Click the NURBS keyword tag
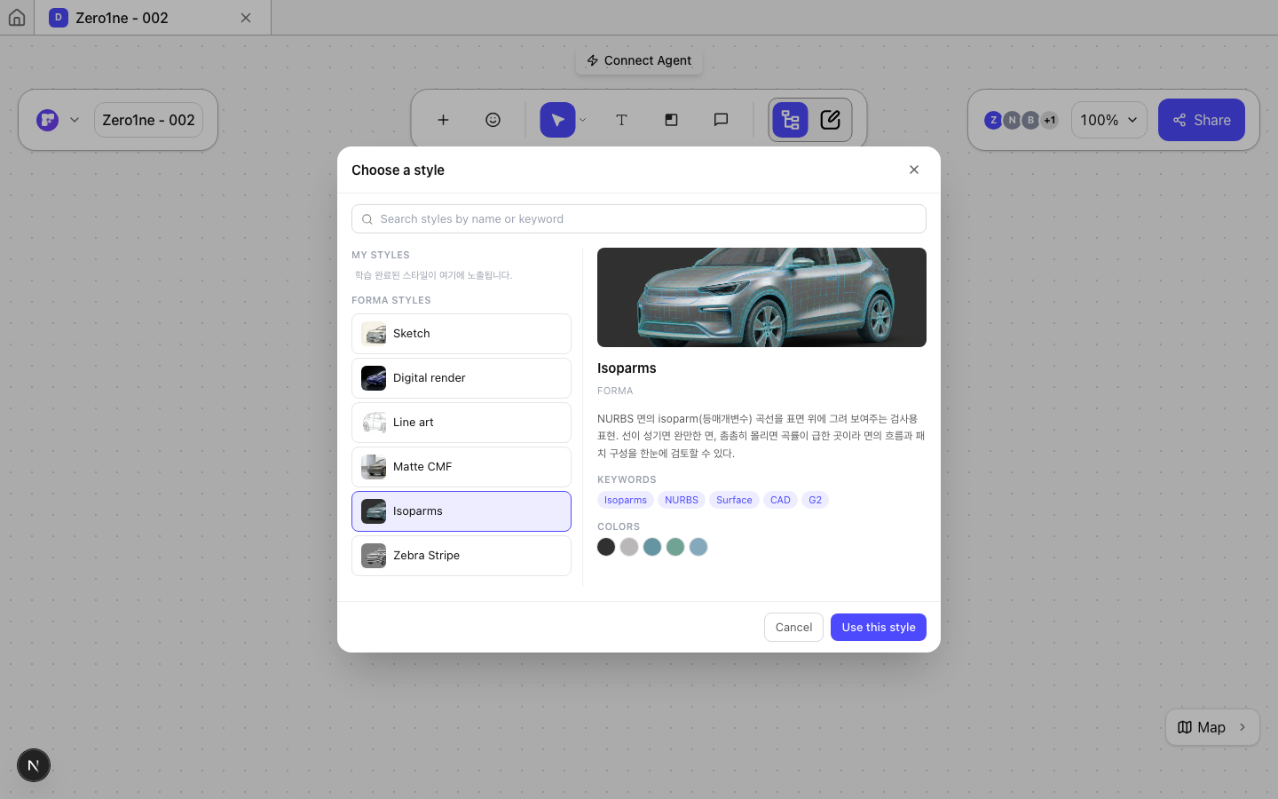The height and width of the screenshot is (799, 1278). point(682,500)
